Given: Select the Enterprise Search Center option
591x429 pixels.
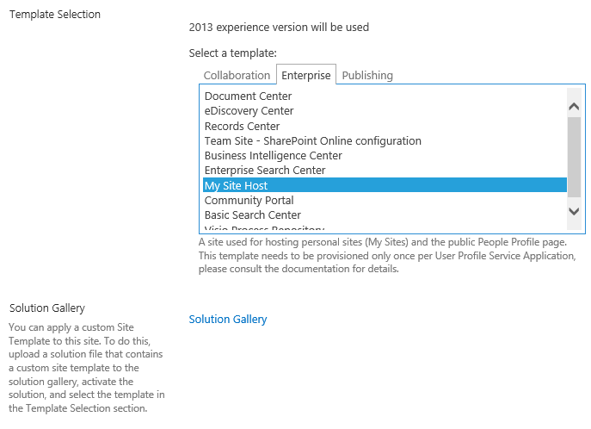Looking at the screenshot, I should click(385, 171).
